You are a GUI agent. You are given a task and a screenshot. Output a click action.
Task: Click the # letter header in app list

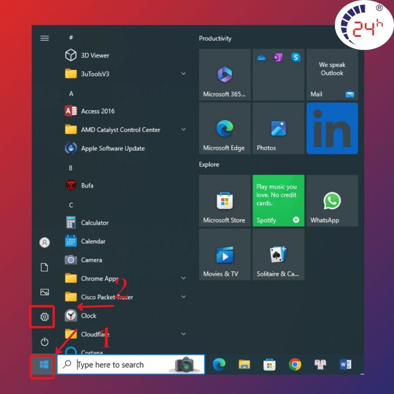[x=71, y=37]
